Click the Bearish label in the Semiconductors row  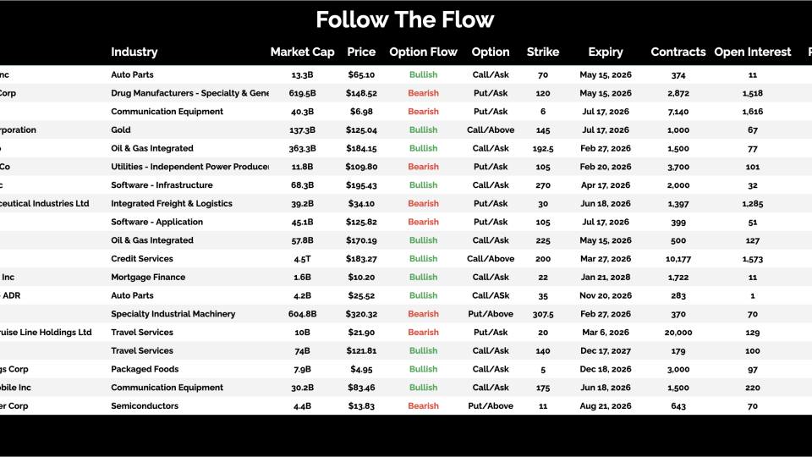(x=423, y=406)
